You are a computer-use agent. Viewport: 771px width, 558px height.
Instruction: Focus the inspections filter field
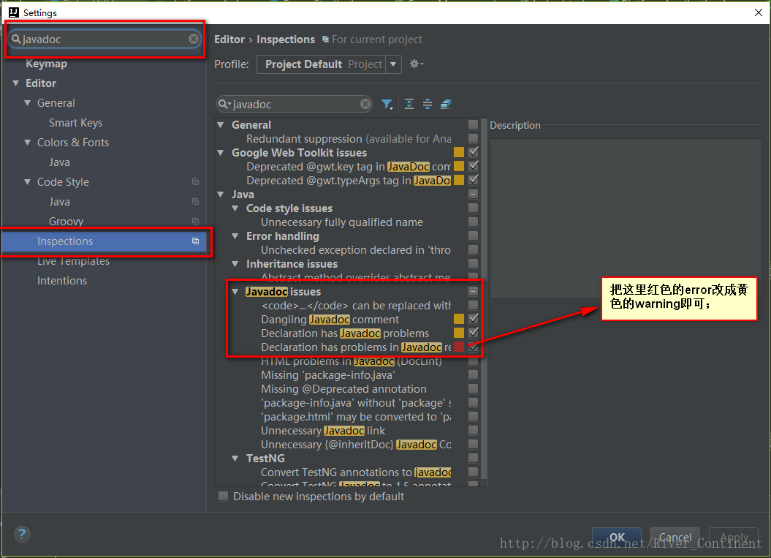point(294,104)
